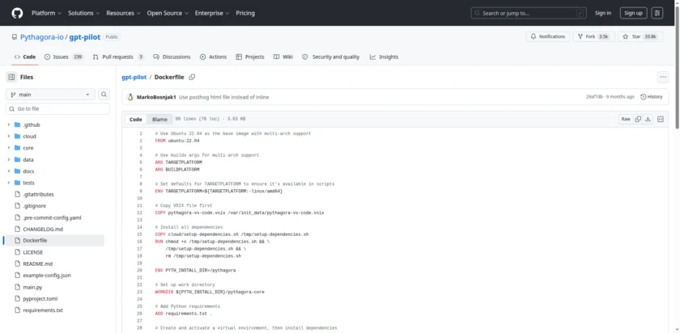The height and width of the screenshot is (333, 680).
Task: Select the Code view toggle
Action: 136,120
